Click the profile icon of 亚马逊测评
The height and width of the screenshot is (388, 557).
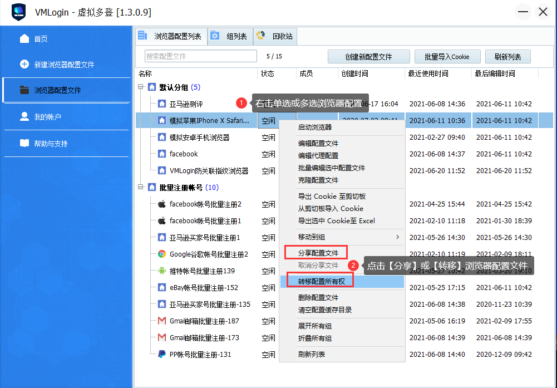coord(162,104)
